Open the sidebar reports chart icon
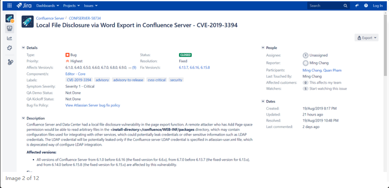Screen dimensions: 389x188 click(x=9, y=38)
